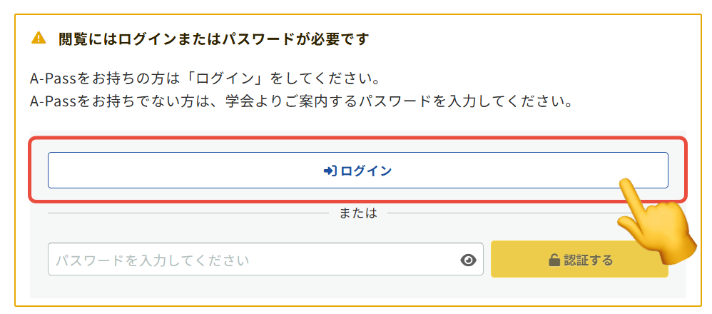Click the sign-in arrow icon beside ログイン
Screen dimensions: 712x314
click(330, 171)
